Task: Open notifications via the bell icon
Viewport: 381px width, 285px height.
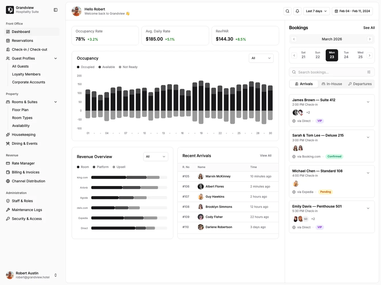Action: (297, 11)
